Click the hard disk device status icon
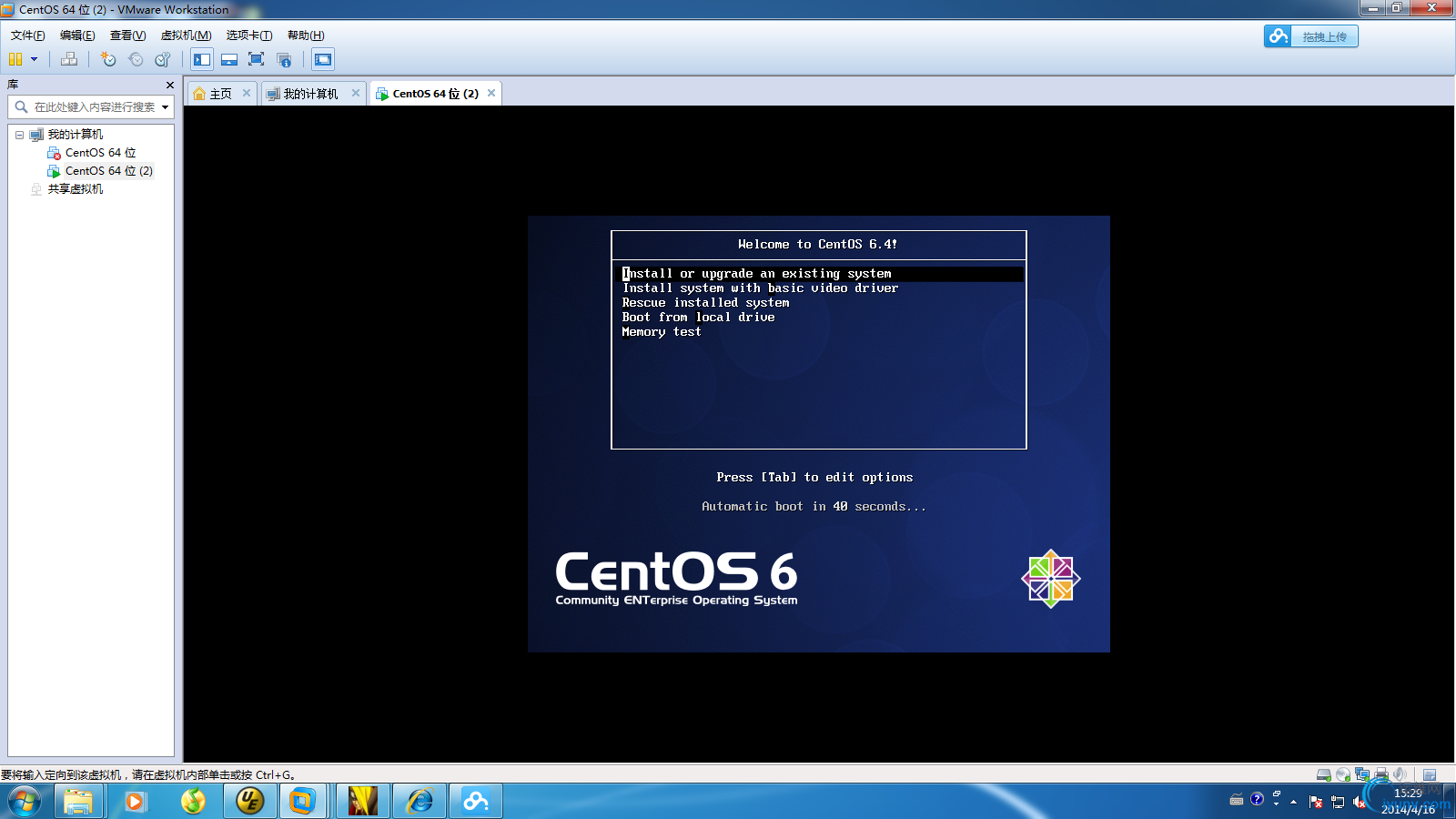Viewport: 1456px width, 819px height. pyautogui.click(x=1324, y=774)
